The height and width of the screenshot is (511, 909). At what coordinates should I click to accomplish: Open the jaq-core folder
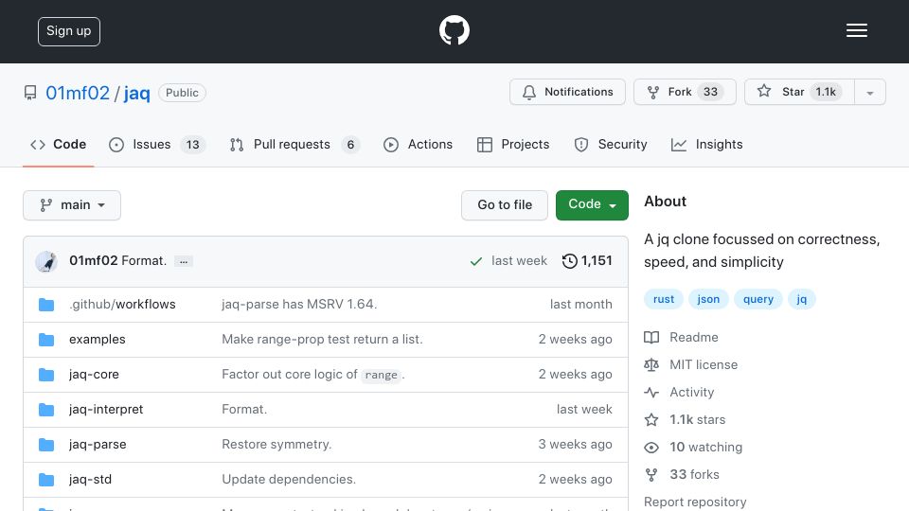[x=94, y=375]
